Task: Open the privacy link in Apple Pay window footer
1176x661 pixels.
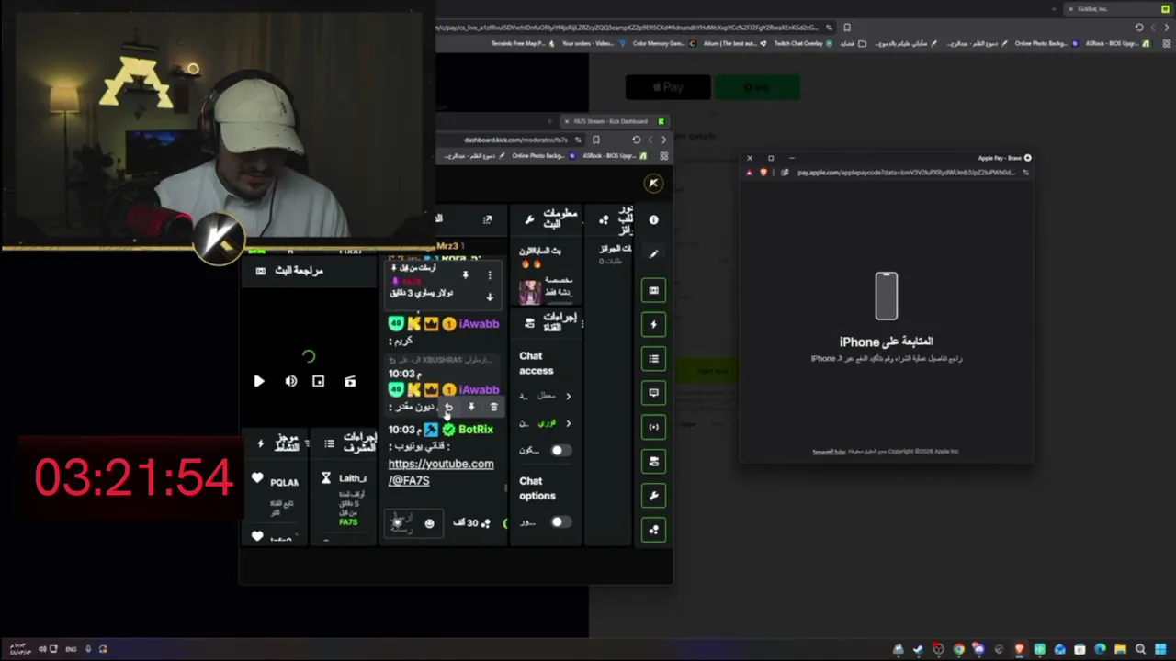Action: coord(829,452)
